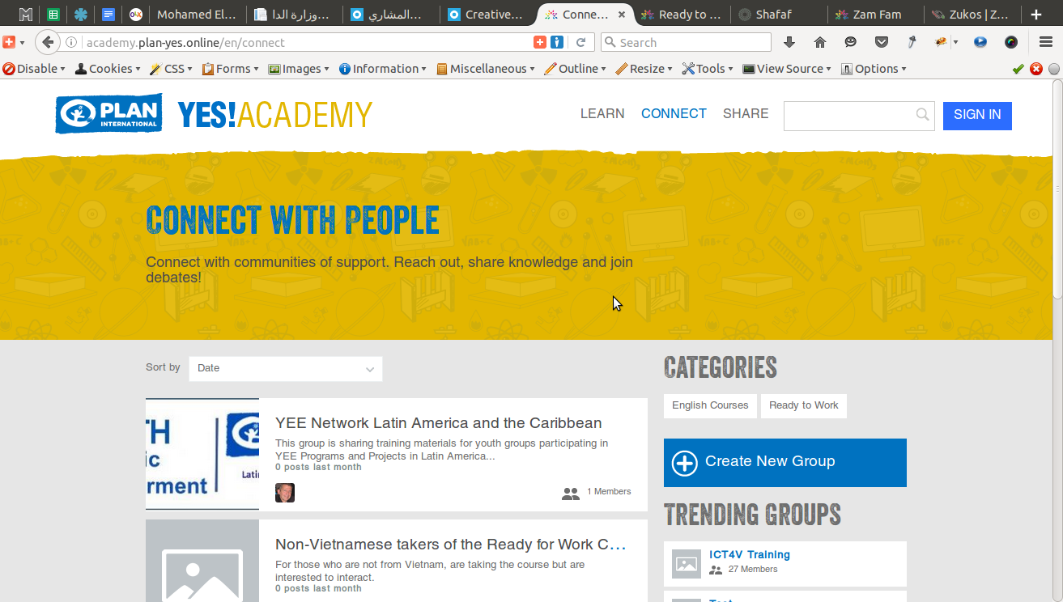This screenshot has height=602, width=1063.
Task: Open the pinned Google Docs tab
Action: (108, 15)
